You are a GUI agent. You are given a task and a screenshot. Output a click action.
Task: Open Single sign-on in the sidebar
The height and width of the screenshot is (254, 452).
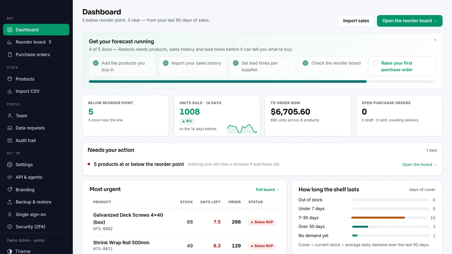tap(36, 214)
